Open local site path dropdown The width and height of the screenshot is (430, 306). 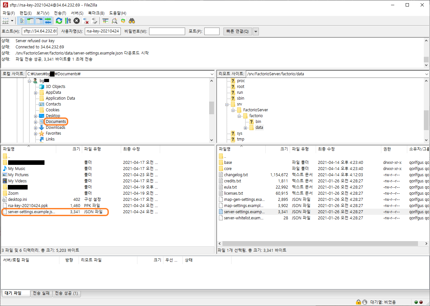(212, 74)
